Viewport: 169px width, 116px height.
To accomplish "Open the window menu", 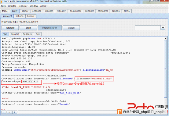I will tap(34, 6).
